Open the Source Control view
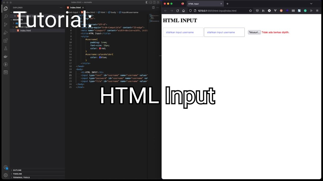Screen dimensions: 323x181 pos(6,25)
